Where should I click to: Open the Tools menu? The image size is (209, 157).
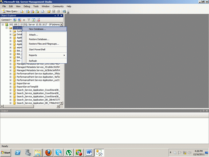click(36, 6)
